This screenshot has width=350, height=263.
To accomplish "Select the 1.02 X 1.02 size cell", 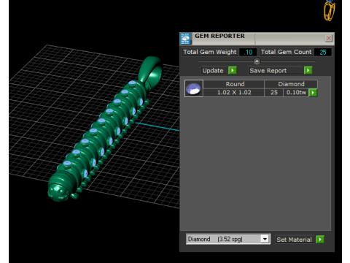I will [234, 93].
